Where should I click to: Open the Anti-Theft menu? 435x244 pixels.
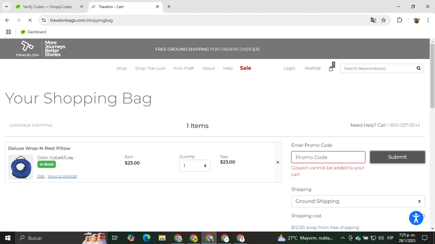[184, 69]
